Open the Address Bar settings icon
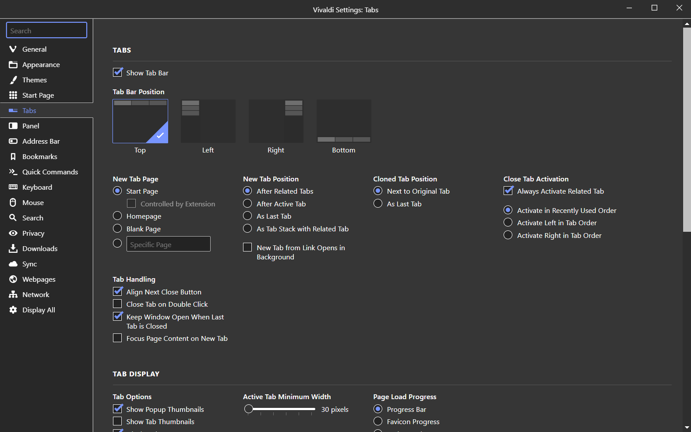Viewport: 691px width, 432px height. (13, 141)
